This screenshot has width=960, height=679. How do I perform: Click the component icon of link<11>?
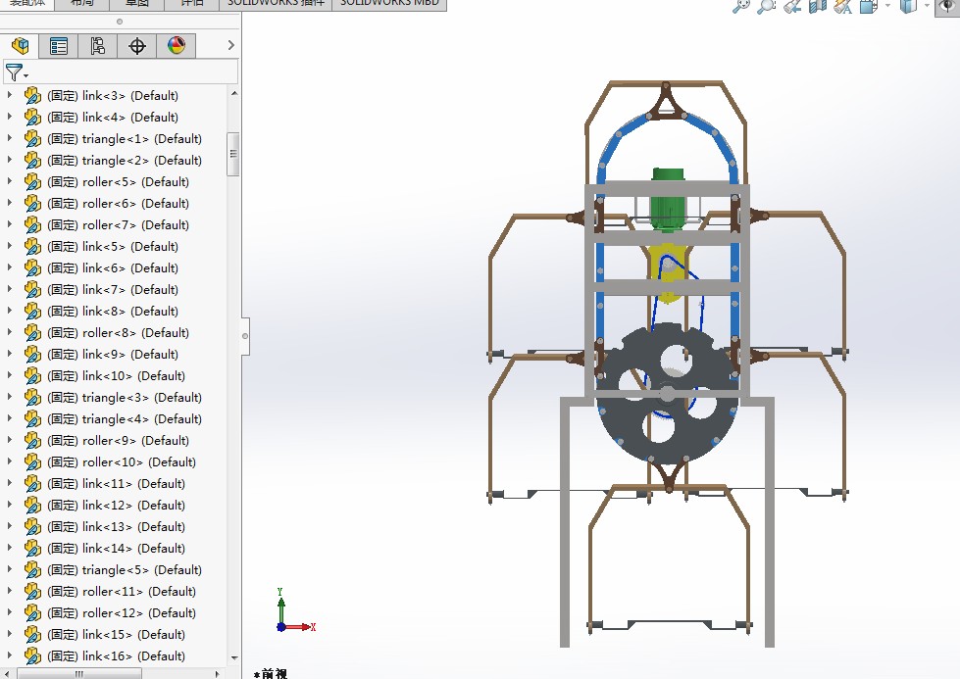tap(32, 483)
